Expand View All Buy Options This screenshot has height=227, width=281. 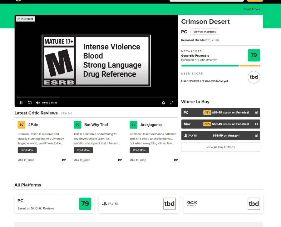220,147
